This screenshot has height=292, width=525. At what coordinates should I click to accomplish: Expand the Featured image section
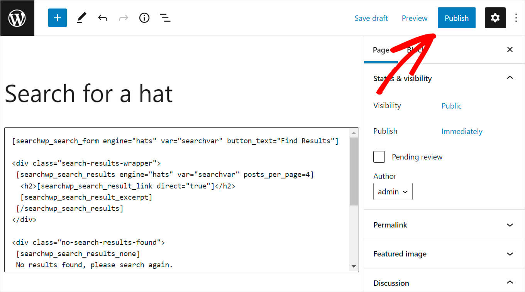(x=444, y=254)
